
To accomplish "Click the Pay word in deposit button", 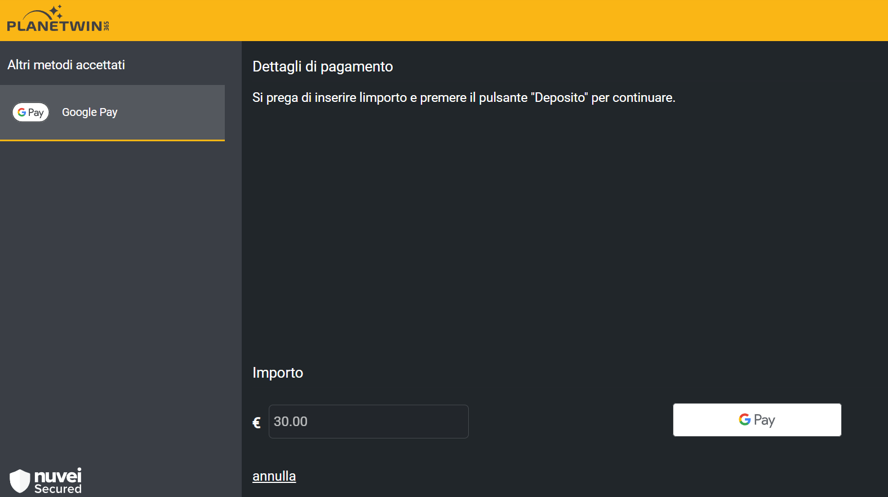I will 765,420.
